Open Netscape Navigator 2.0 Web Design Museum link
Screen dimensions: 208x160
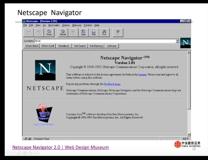(x=61, y=147)
